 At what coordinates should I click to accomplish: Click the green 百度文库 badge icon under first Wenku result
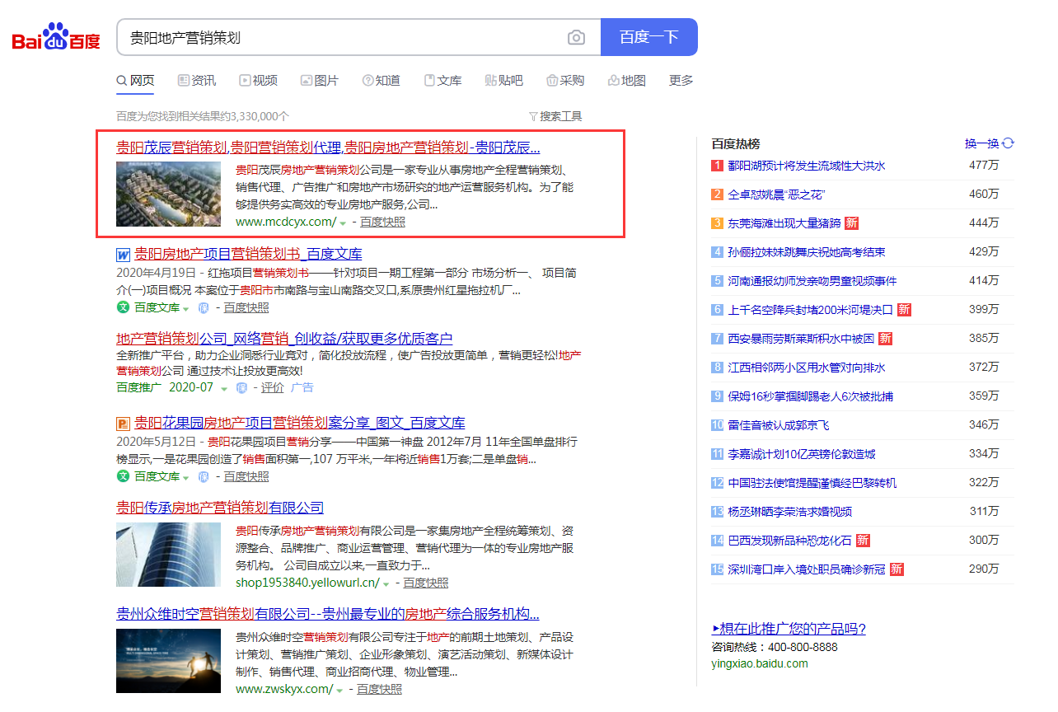coord(123,308)
